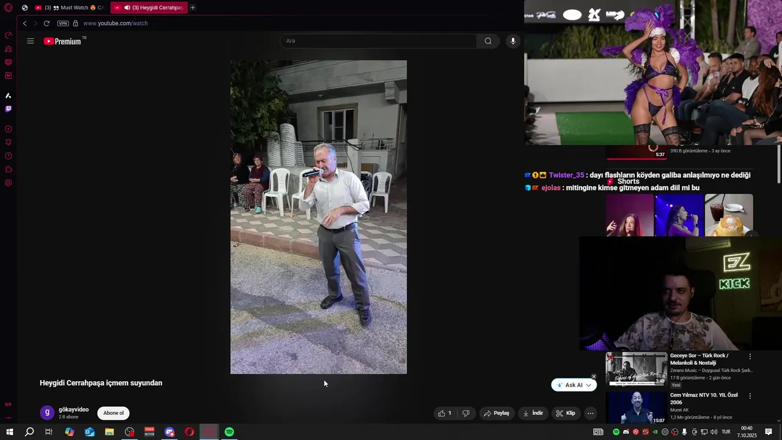Open Task View on taskbar
Screen dimensions: 782x440
click(49, 432)
